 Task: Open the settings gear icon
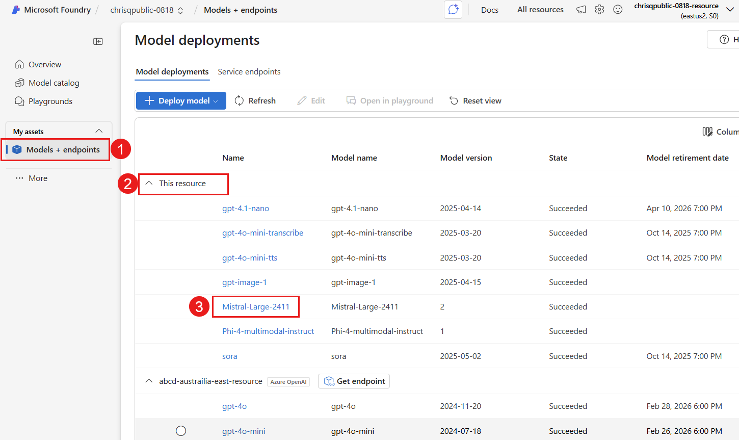tap(599, 10)
